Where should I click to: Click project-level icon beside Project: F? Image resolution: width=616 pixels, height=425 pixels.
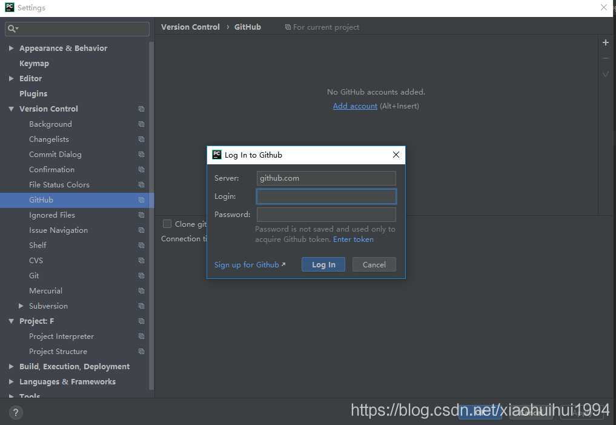(x=141, y=321)
